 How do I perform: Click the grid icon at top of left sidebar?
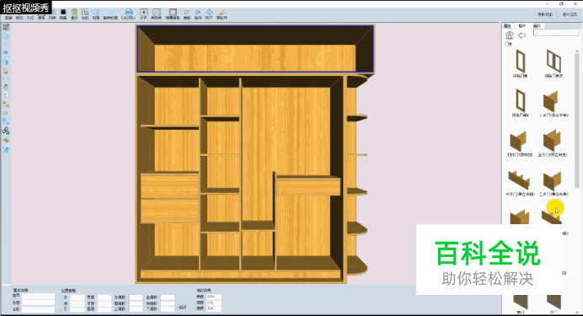[x=6, y=28]
